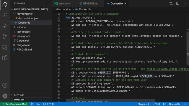Click 'python3-minimal' on line 25
The height and width of the screenshot is (106, 189).
click(122, 47)
